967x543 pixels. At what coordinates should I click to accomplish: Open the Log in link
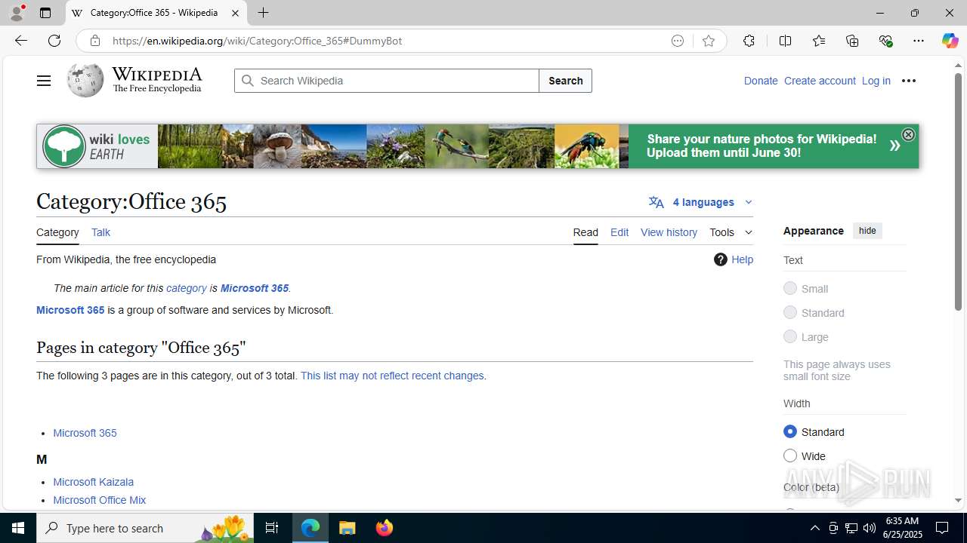pyautogui.click(x=876, y=81)
